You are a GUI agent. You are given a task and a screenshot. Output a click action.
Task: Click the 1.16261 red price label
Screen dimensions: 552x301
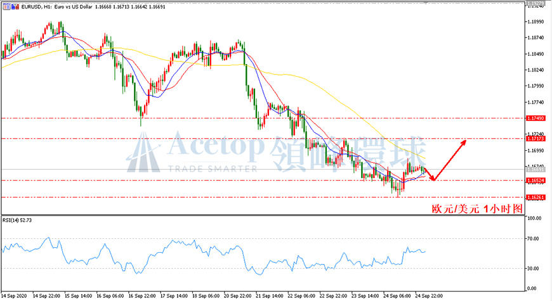pyautogui.click(x=536, y=197)
